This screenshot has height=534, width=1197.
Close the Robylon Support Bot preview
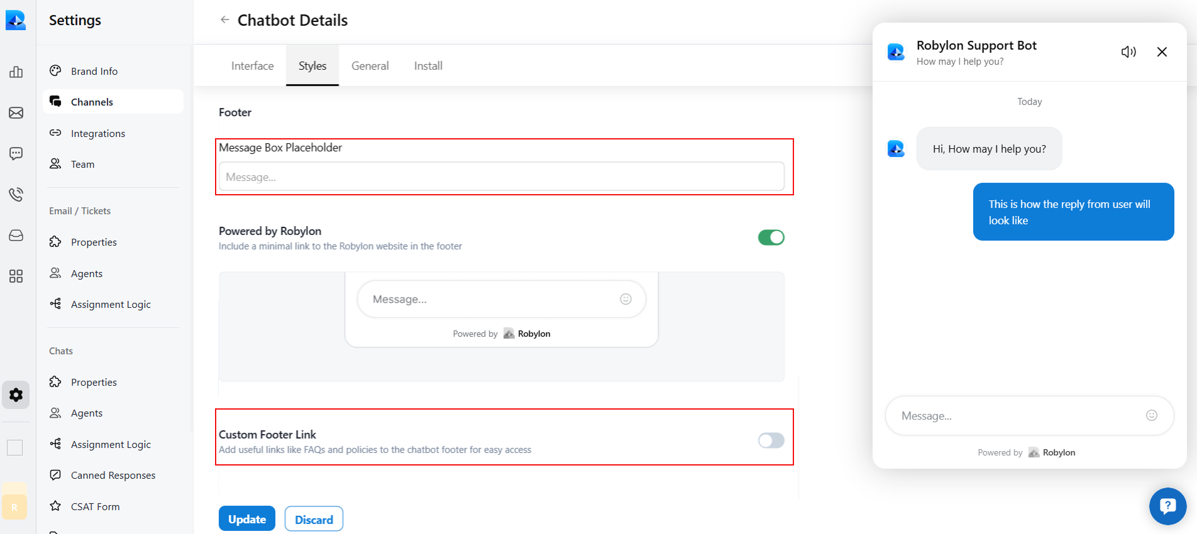point(1162,52)
